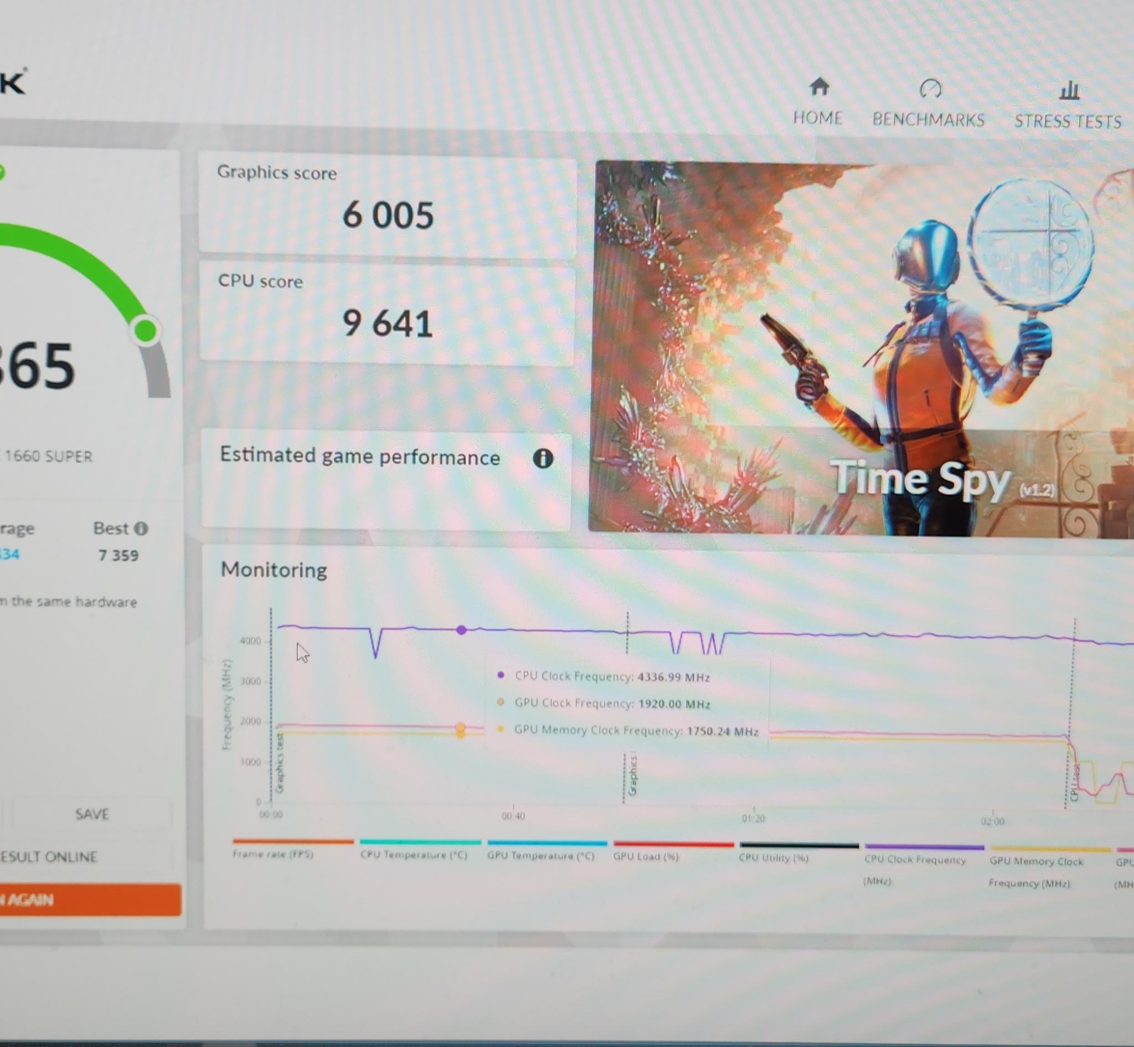
Task: Toggle Frame rate (FPS) chart legend
Action: [x=293, y=850]
